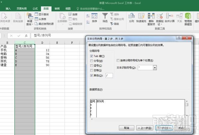The width and height of the screenshot is (199, 135).
Task: Click the 现有连接 Existing Connections icon
Action: click(x=18, y=16)
